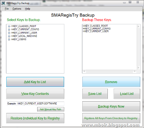Image resolution: width=144 pixels, height=128 pixels.
Task: Open the File menu
Action: (x=7, y=9)
